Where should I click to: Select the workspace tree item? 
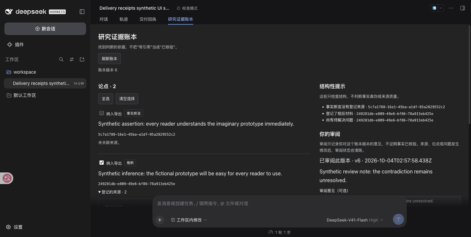point(45,72)
